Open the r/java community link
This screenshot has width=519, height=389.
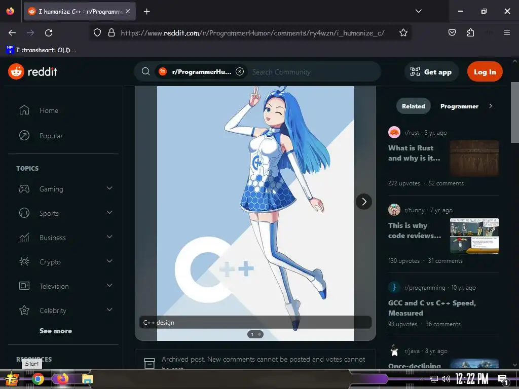pos(412,351)
